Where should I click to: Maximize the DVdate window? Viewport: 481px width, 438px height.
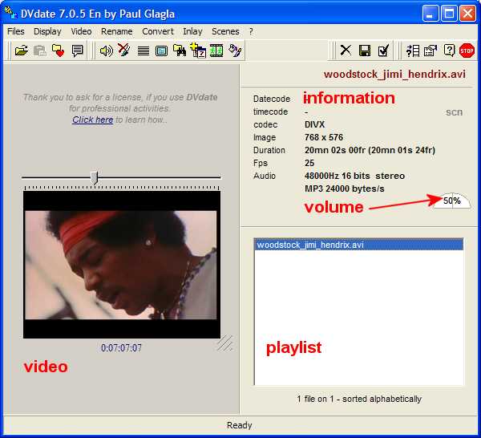pos(449,14)
